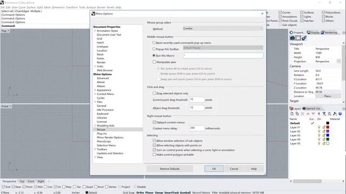
Task: Click the Restore Defaults button
Action: (x=170, y=169)
